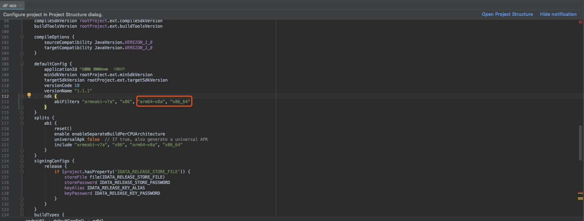Screen dimensions: 584x221
Task: Click the fold end marker on line 114
Action: coord(22,107)
